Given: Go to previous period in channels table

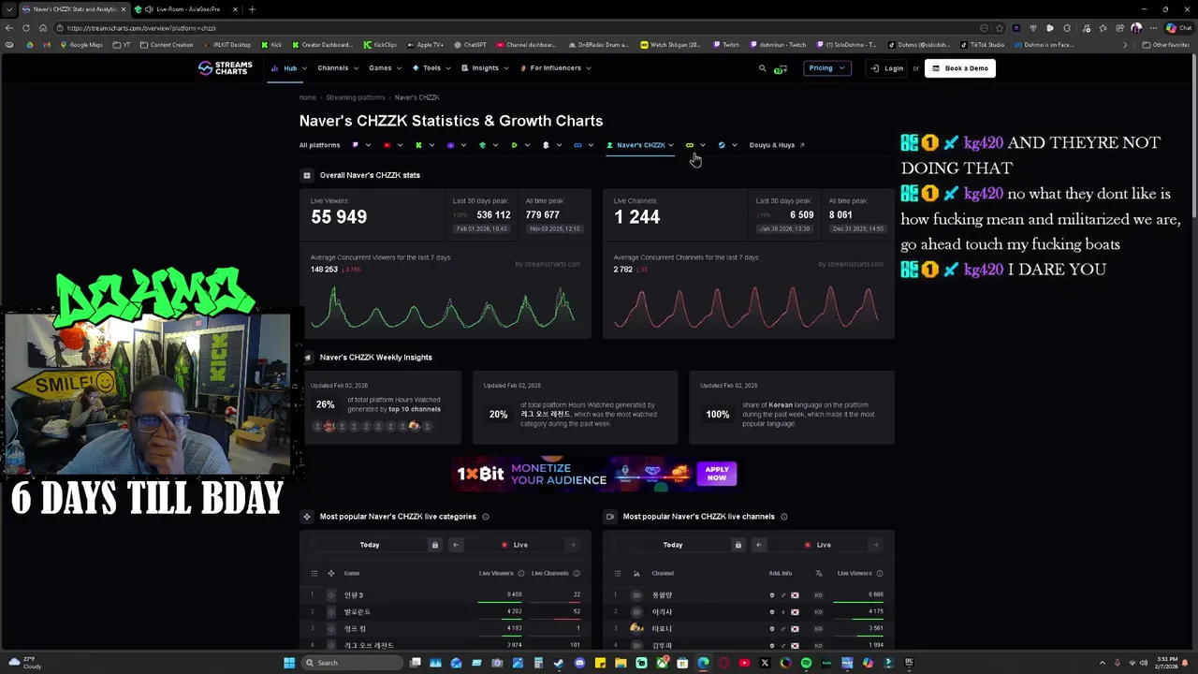Looking at the screenshot, I should tap(759, 545).
